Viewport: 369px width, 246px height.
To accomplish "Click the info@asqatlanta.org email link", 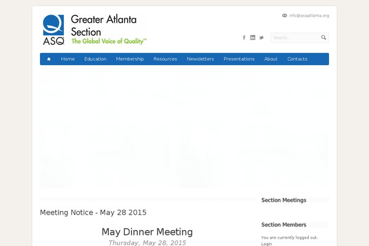I will click(x=309, y=15).
